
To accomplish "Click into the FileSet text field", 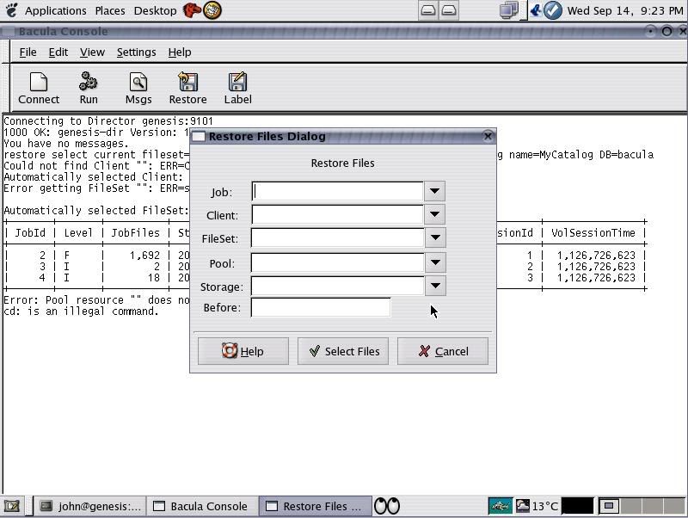I will [337, 237].
